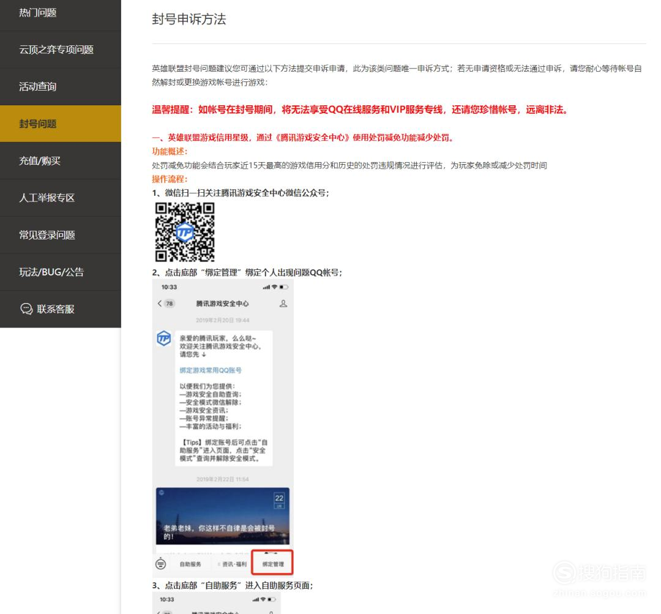Click the 封号申诉方法 page heading
The width and height of the screenshot is (661, 614).
(189, 20)
